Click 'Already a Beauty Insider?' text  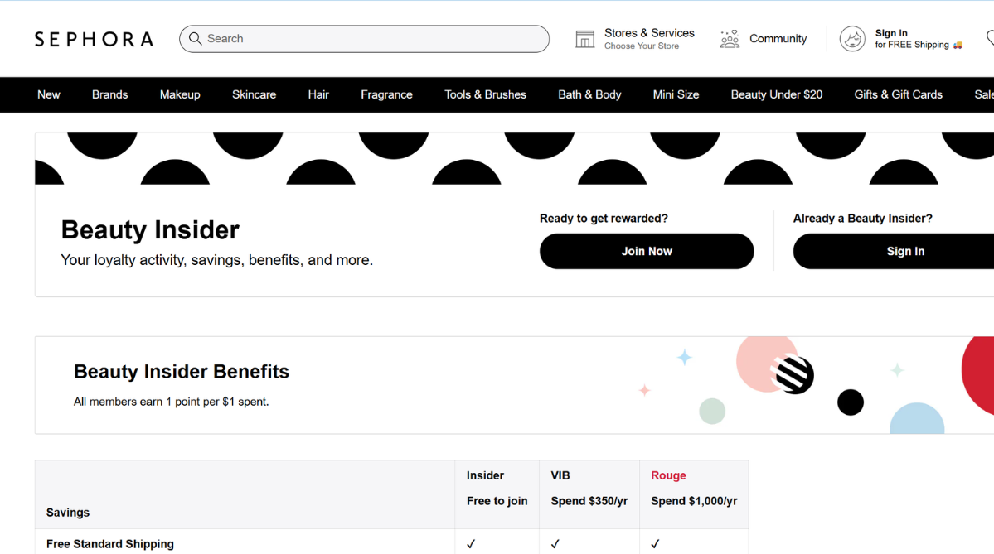coord(863,219)
